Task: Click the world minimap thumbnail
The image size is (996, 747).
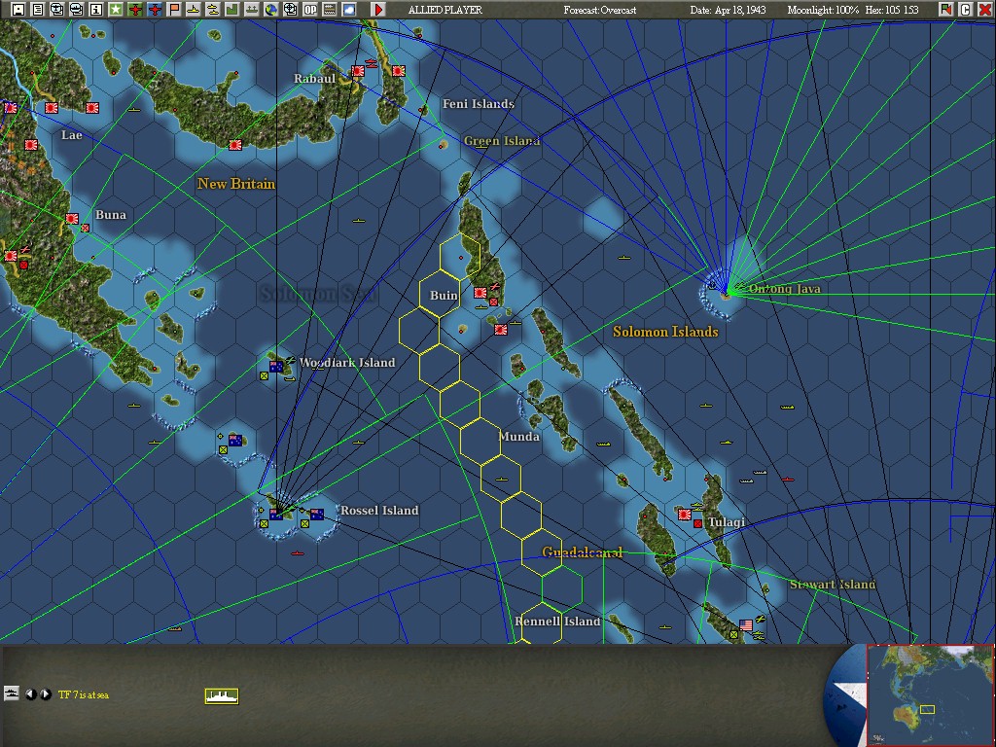Action: [x=930, y=694]
